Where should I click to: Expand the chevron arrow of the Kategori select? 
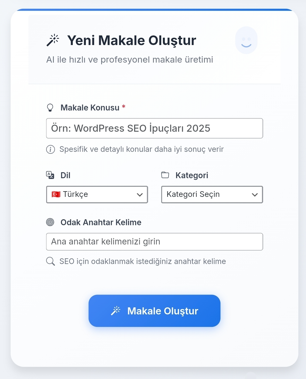coord(255,195)
